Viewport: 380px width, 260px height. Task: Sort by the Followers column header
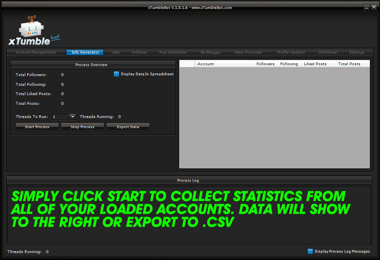tap(266, 64)
